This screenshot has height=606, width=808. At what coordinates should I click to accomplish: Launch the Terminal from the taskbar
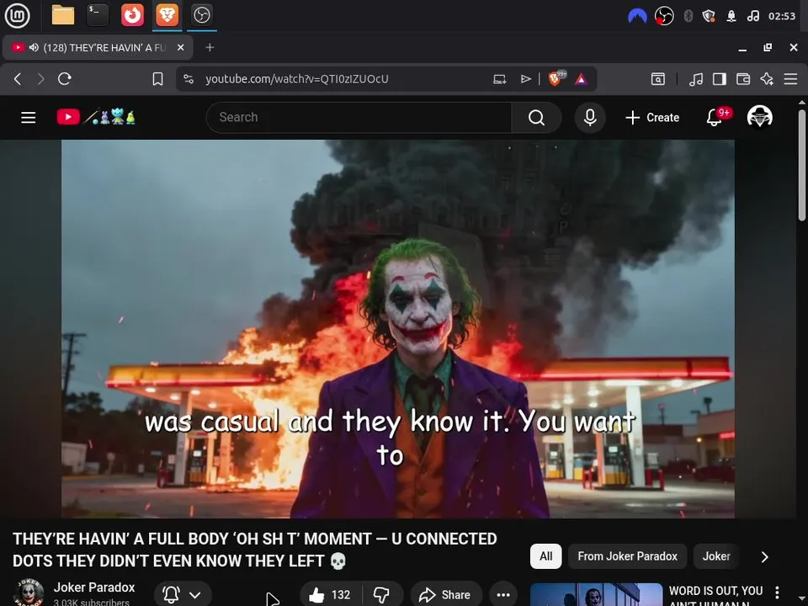(x=98, y=15)
